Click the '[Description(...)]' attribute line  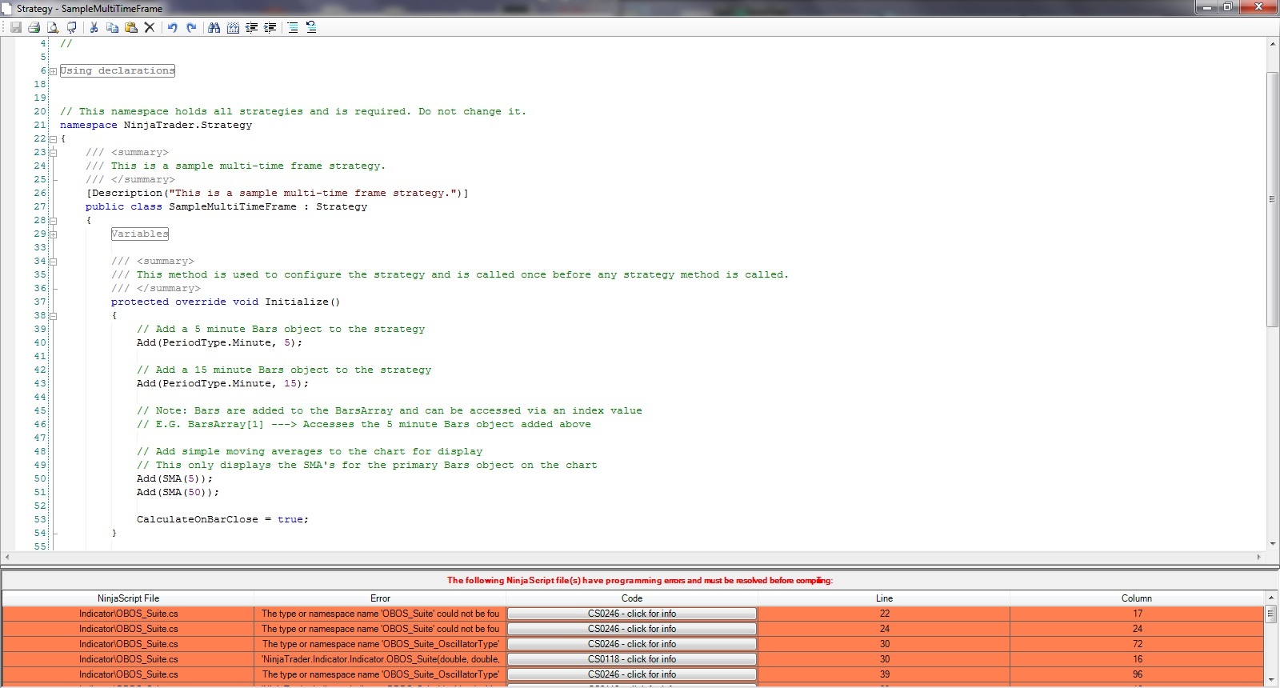[278, 193]
